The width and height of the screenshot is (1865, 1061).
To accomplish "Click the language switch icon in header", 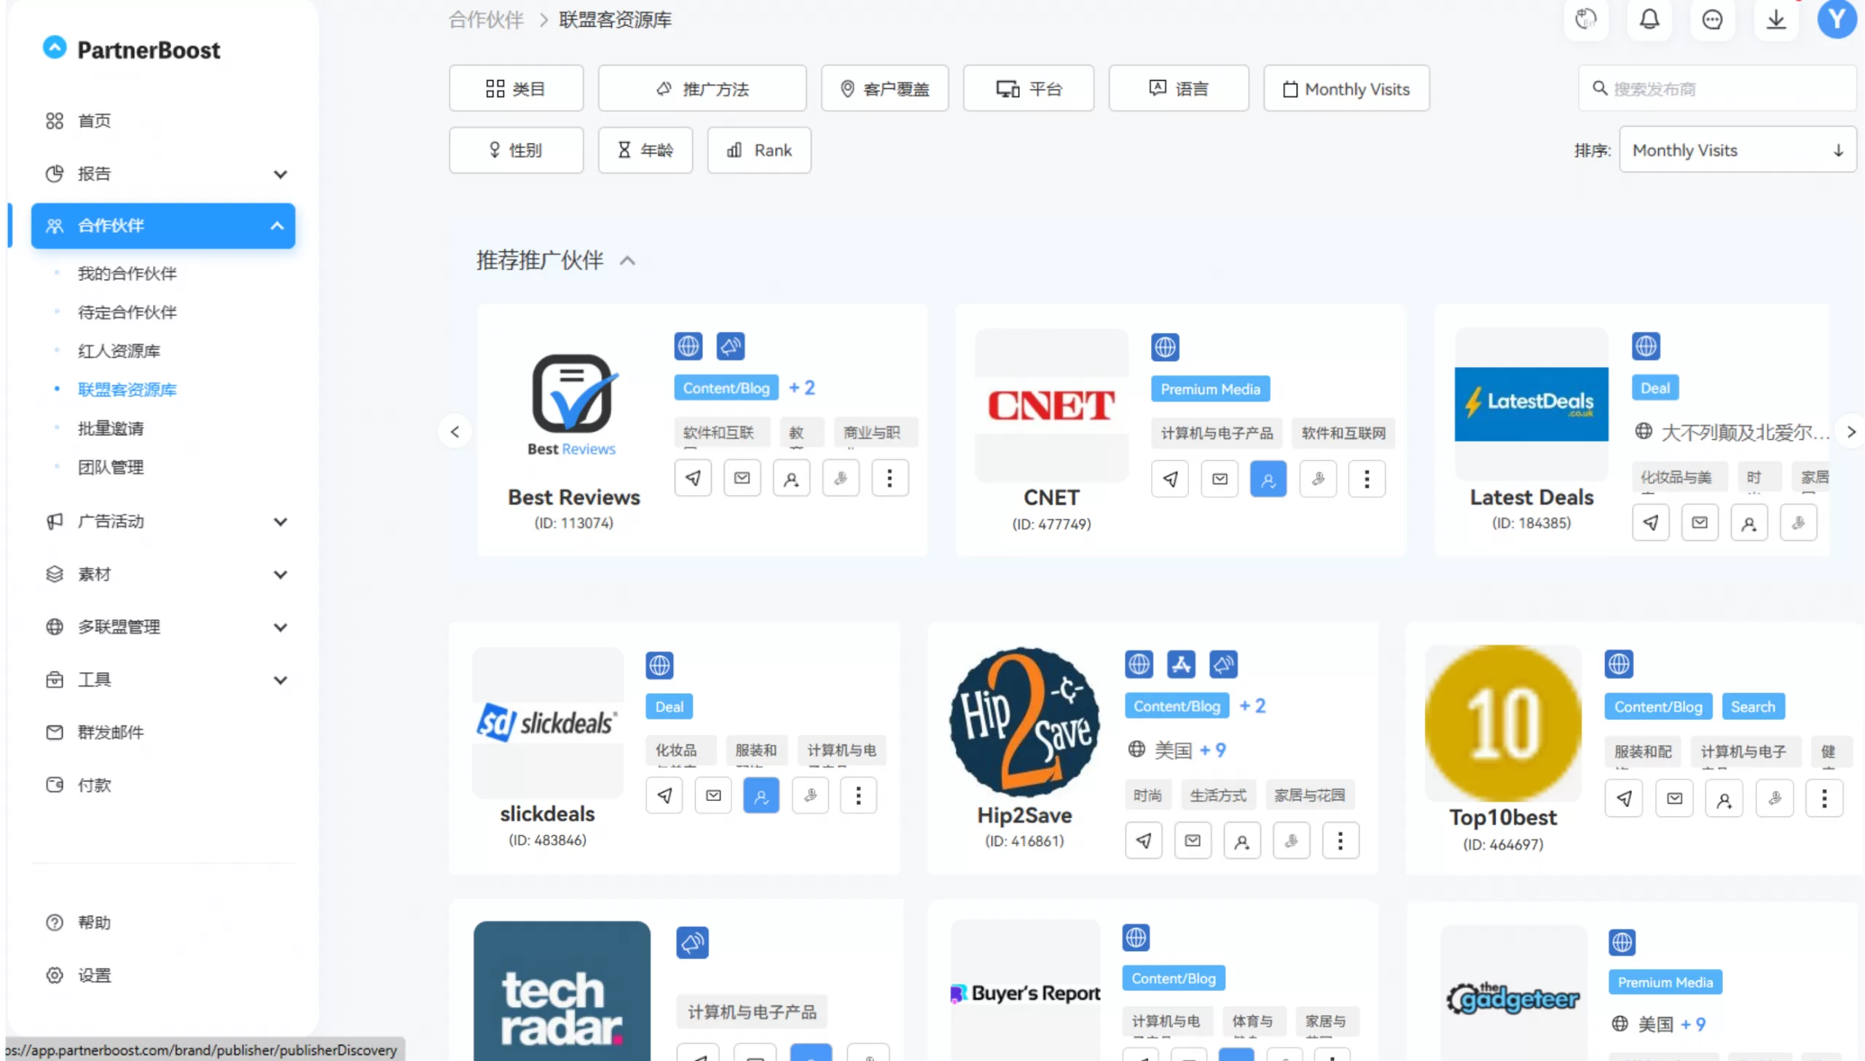I will pos(1585,20).
